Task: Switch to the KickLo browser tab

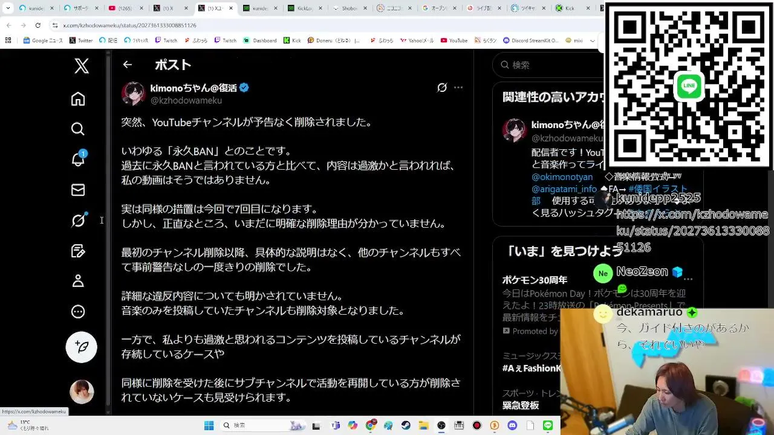Action: pos(305,8)
